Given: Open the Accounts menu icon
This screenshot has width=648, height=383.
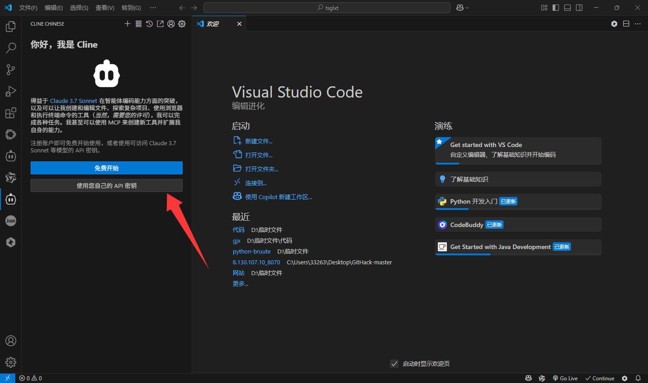Looking at the screenshot, I should [11, 341].
